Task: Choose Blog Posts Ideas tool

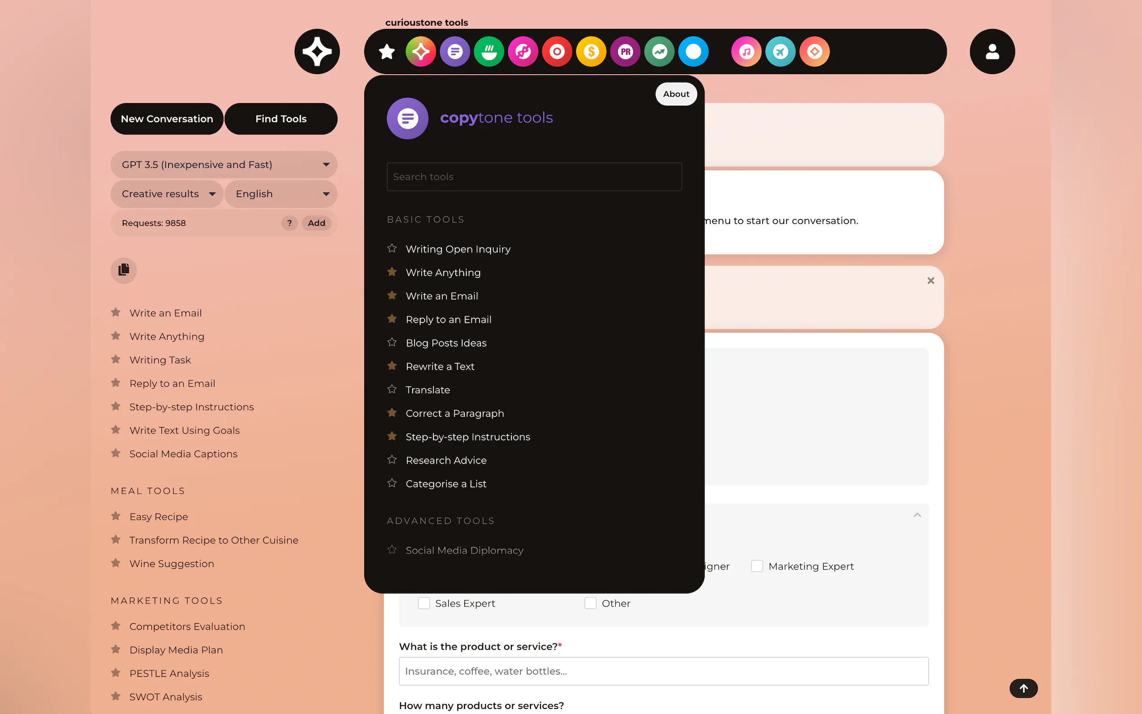Action: (446, 343)
